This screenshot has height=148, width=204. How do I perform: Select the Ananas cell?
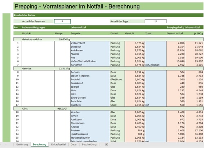coord(90,127)
